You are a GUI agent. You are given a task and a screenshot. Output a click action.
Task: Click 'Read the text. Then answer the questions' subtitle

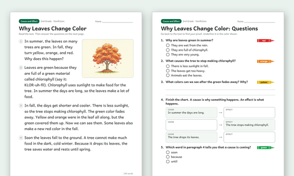tap(51, 34)
